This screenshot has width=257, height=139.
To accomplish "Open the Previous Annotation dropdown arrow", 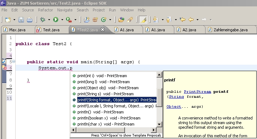I will 176,20.
